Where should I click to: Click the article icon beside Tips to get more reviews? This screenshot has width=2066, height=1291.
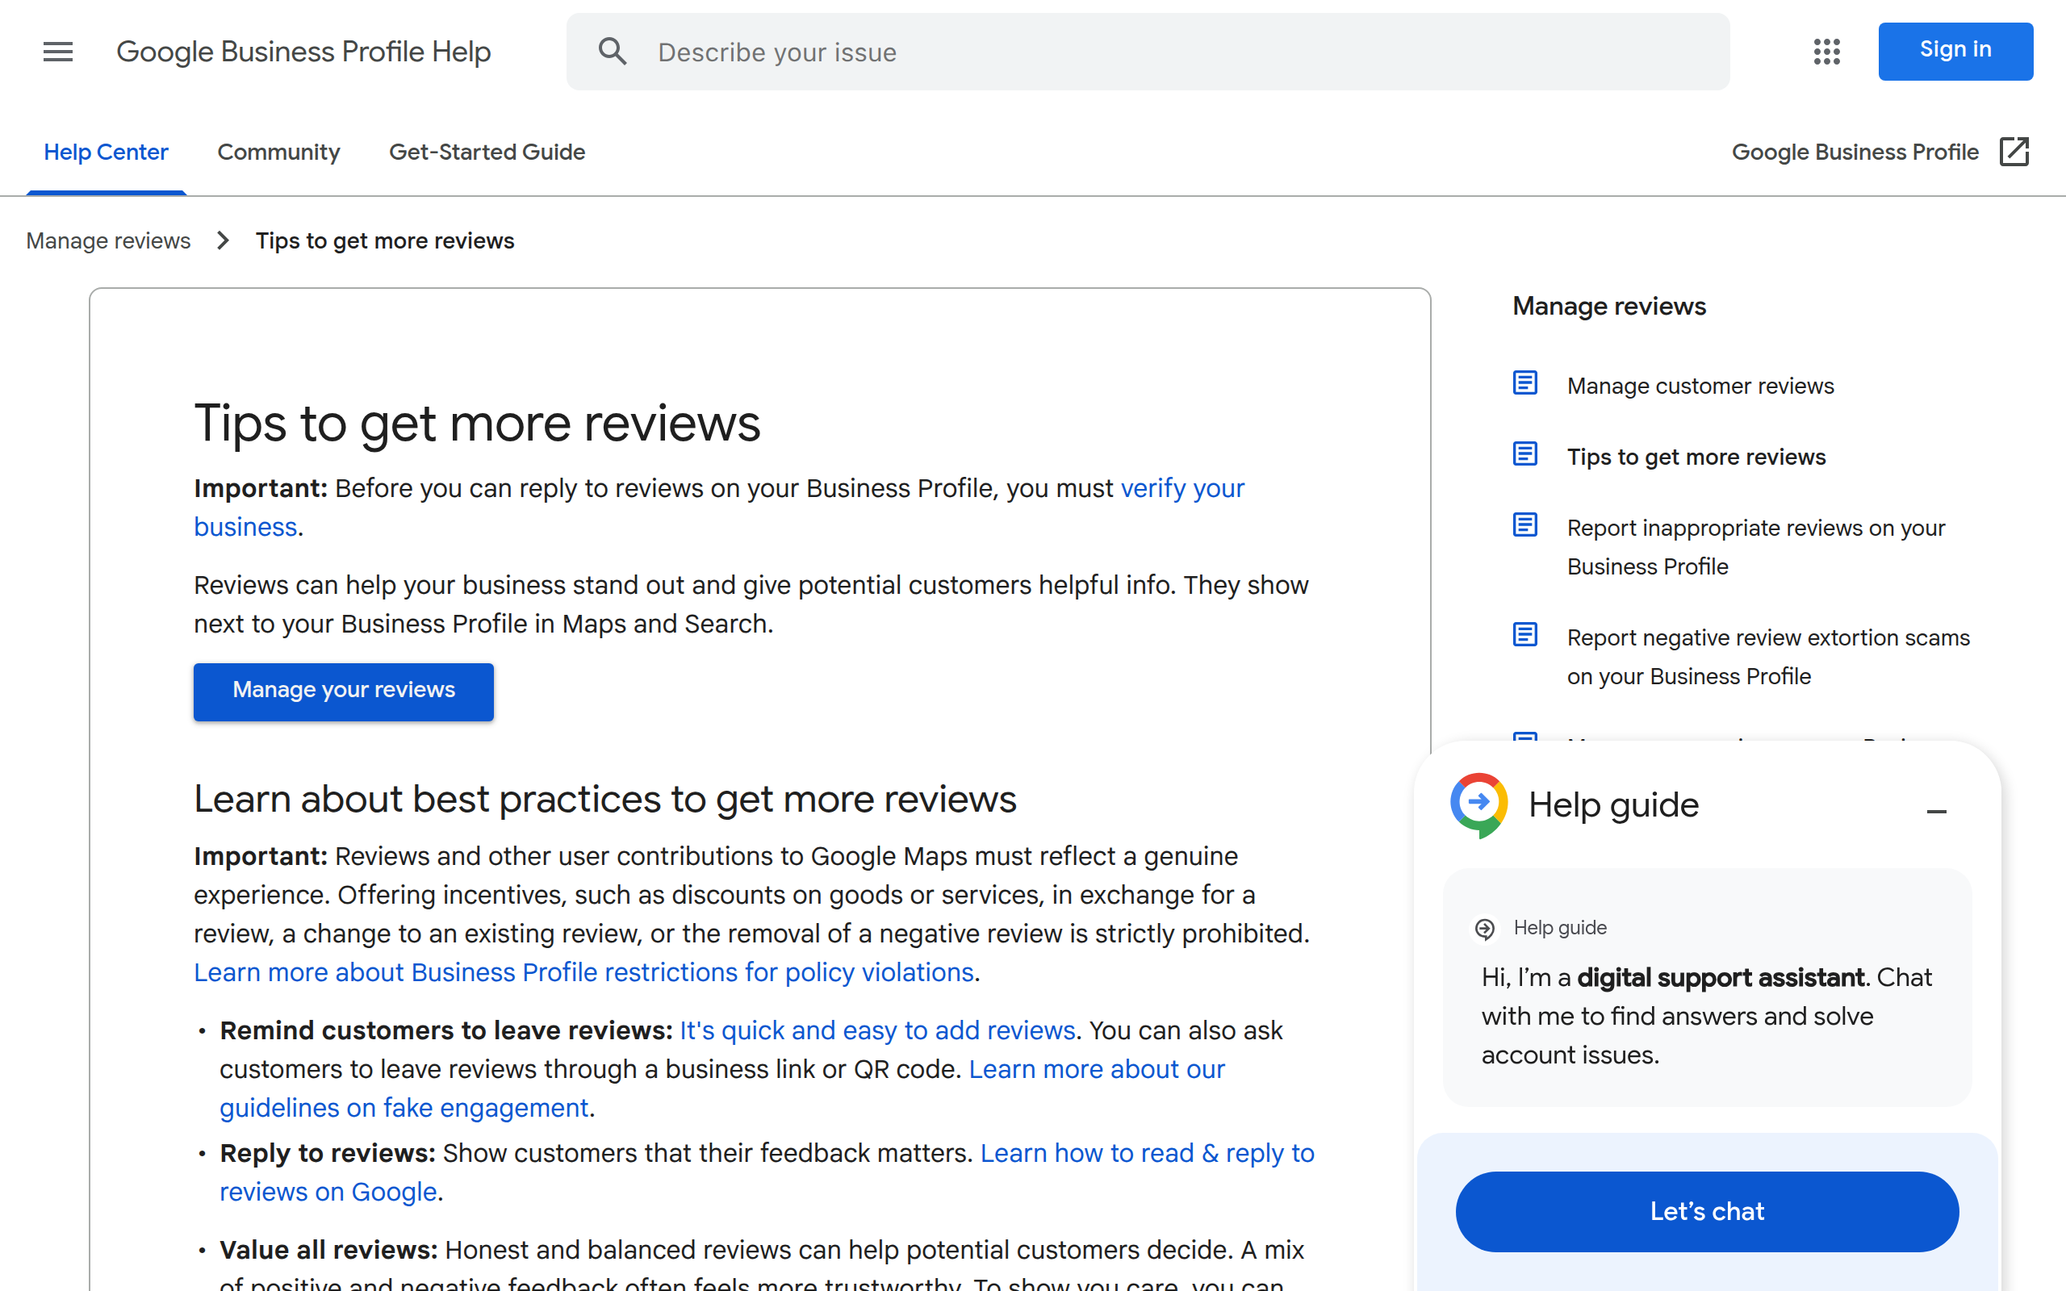coord(1524,453)
